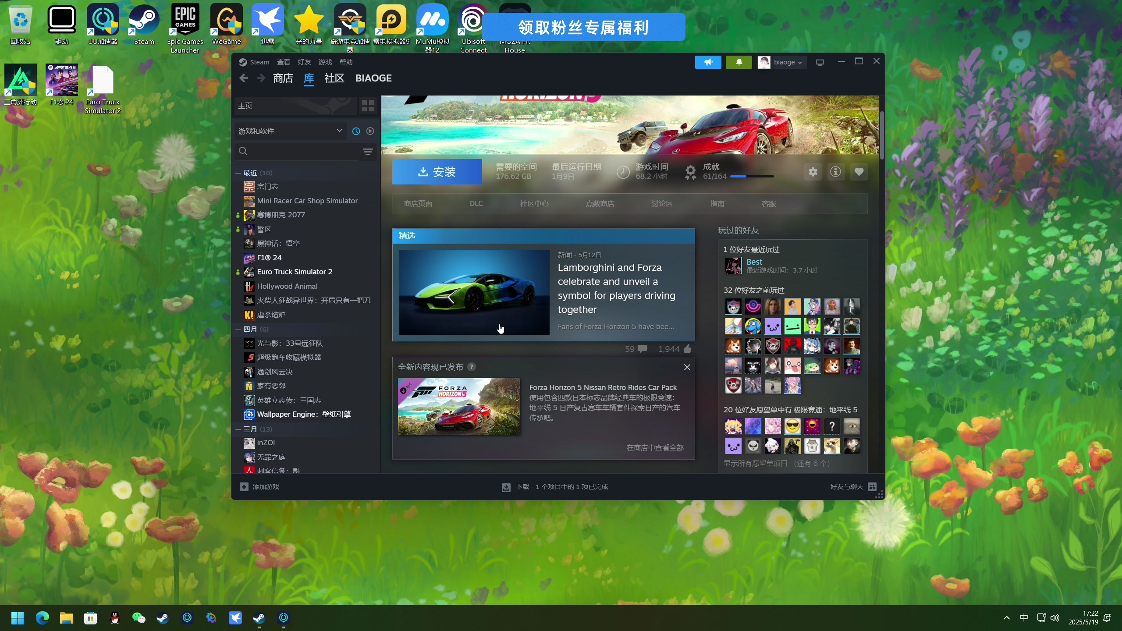Click the comments icon with 59
This screenshot has height=631, width=1122.
click(x=643, y=349)
